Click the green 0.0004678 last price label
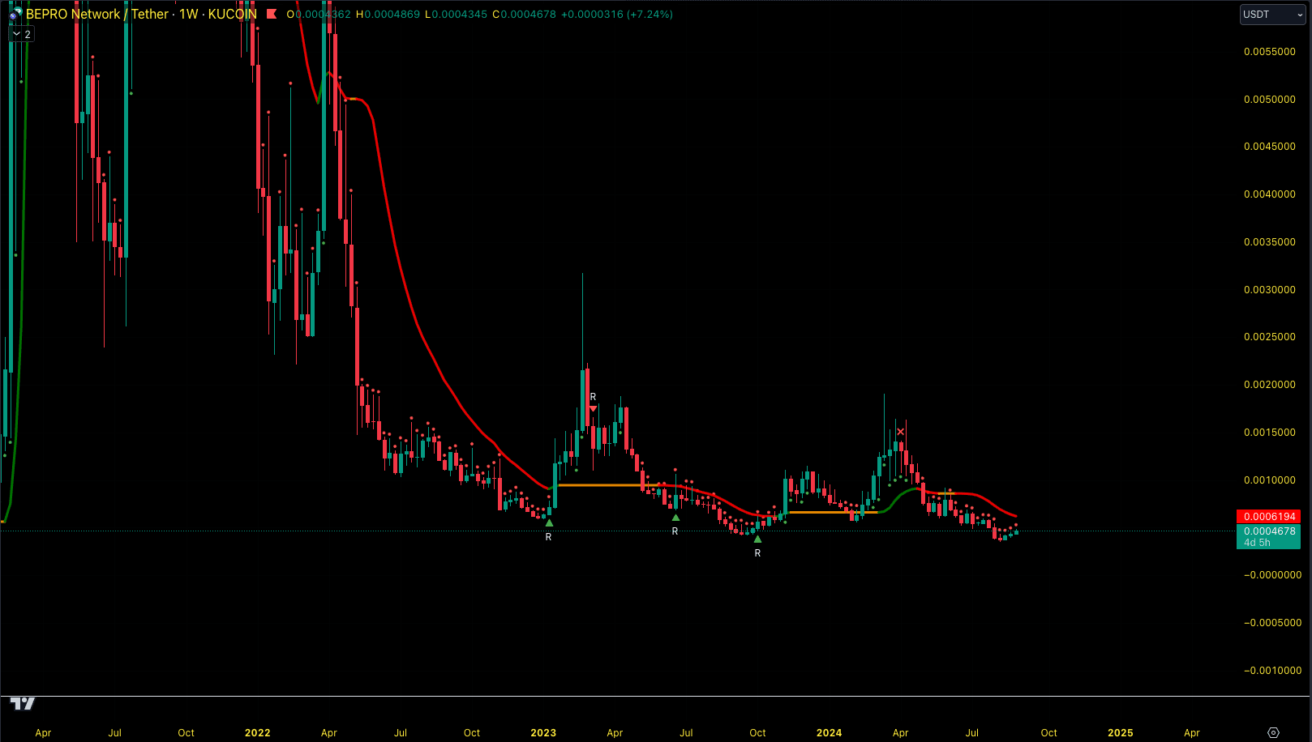 coord(1268,531)
